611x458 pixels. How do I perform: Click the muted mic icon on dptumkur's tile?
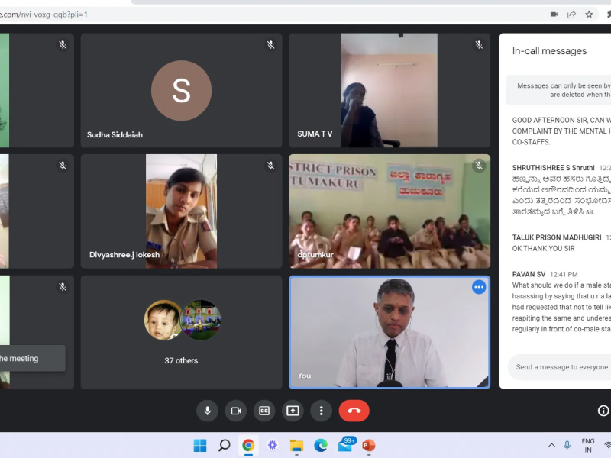[479, 166]
